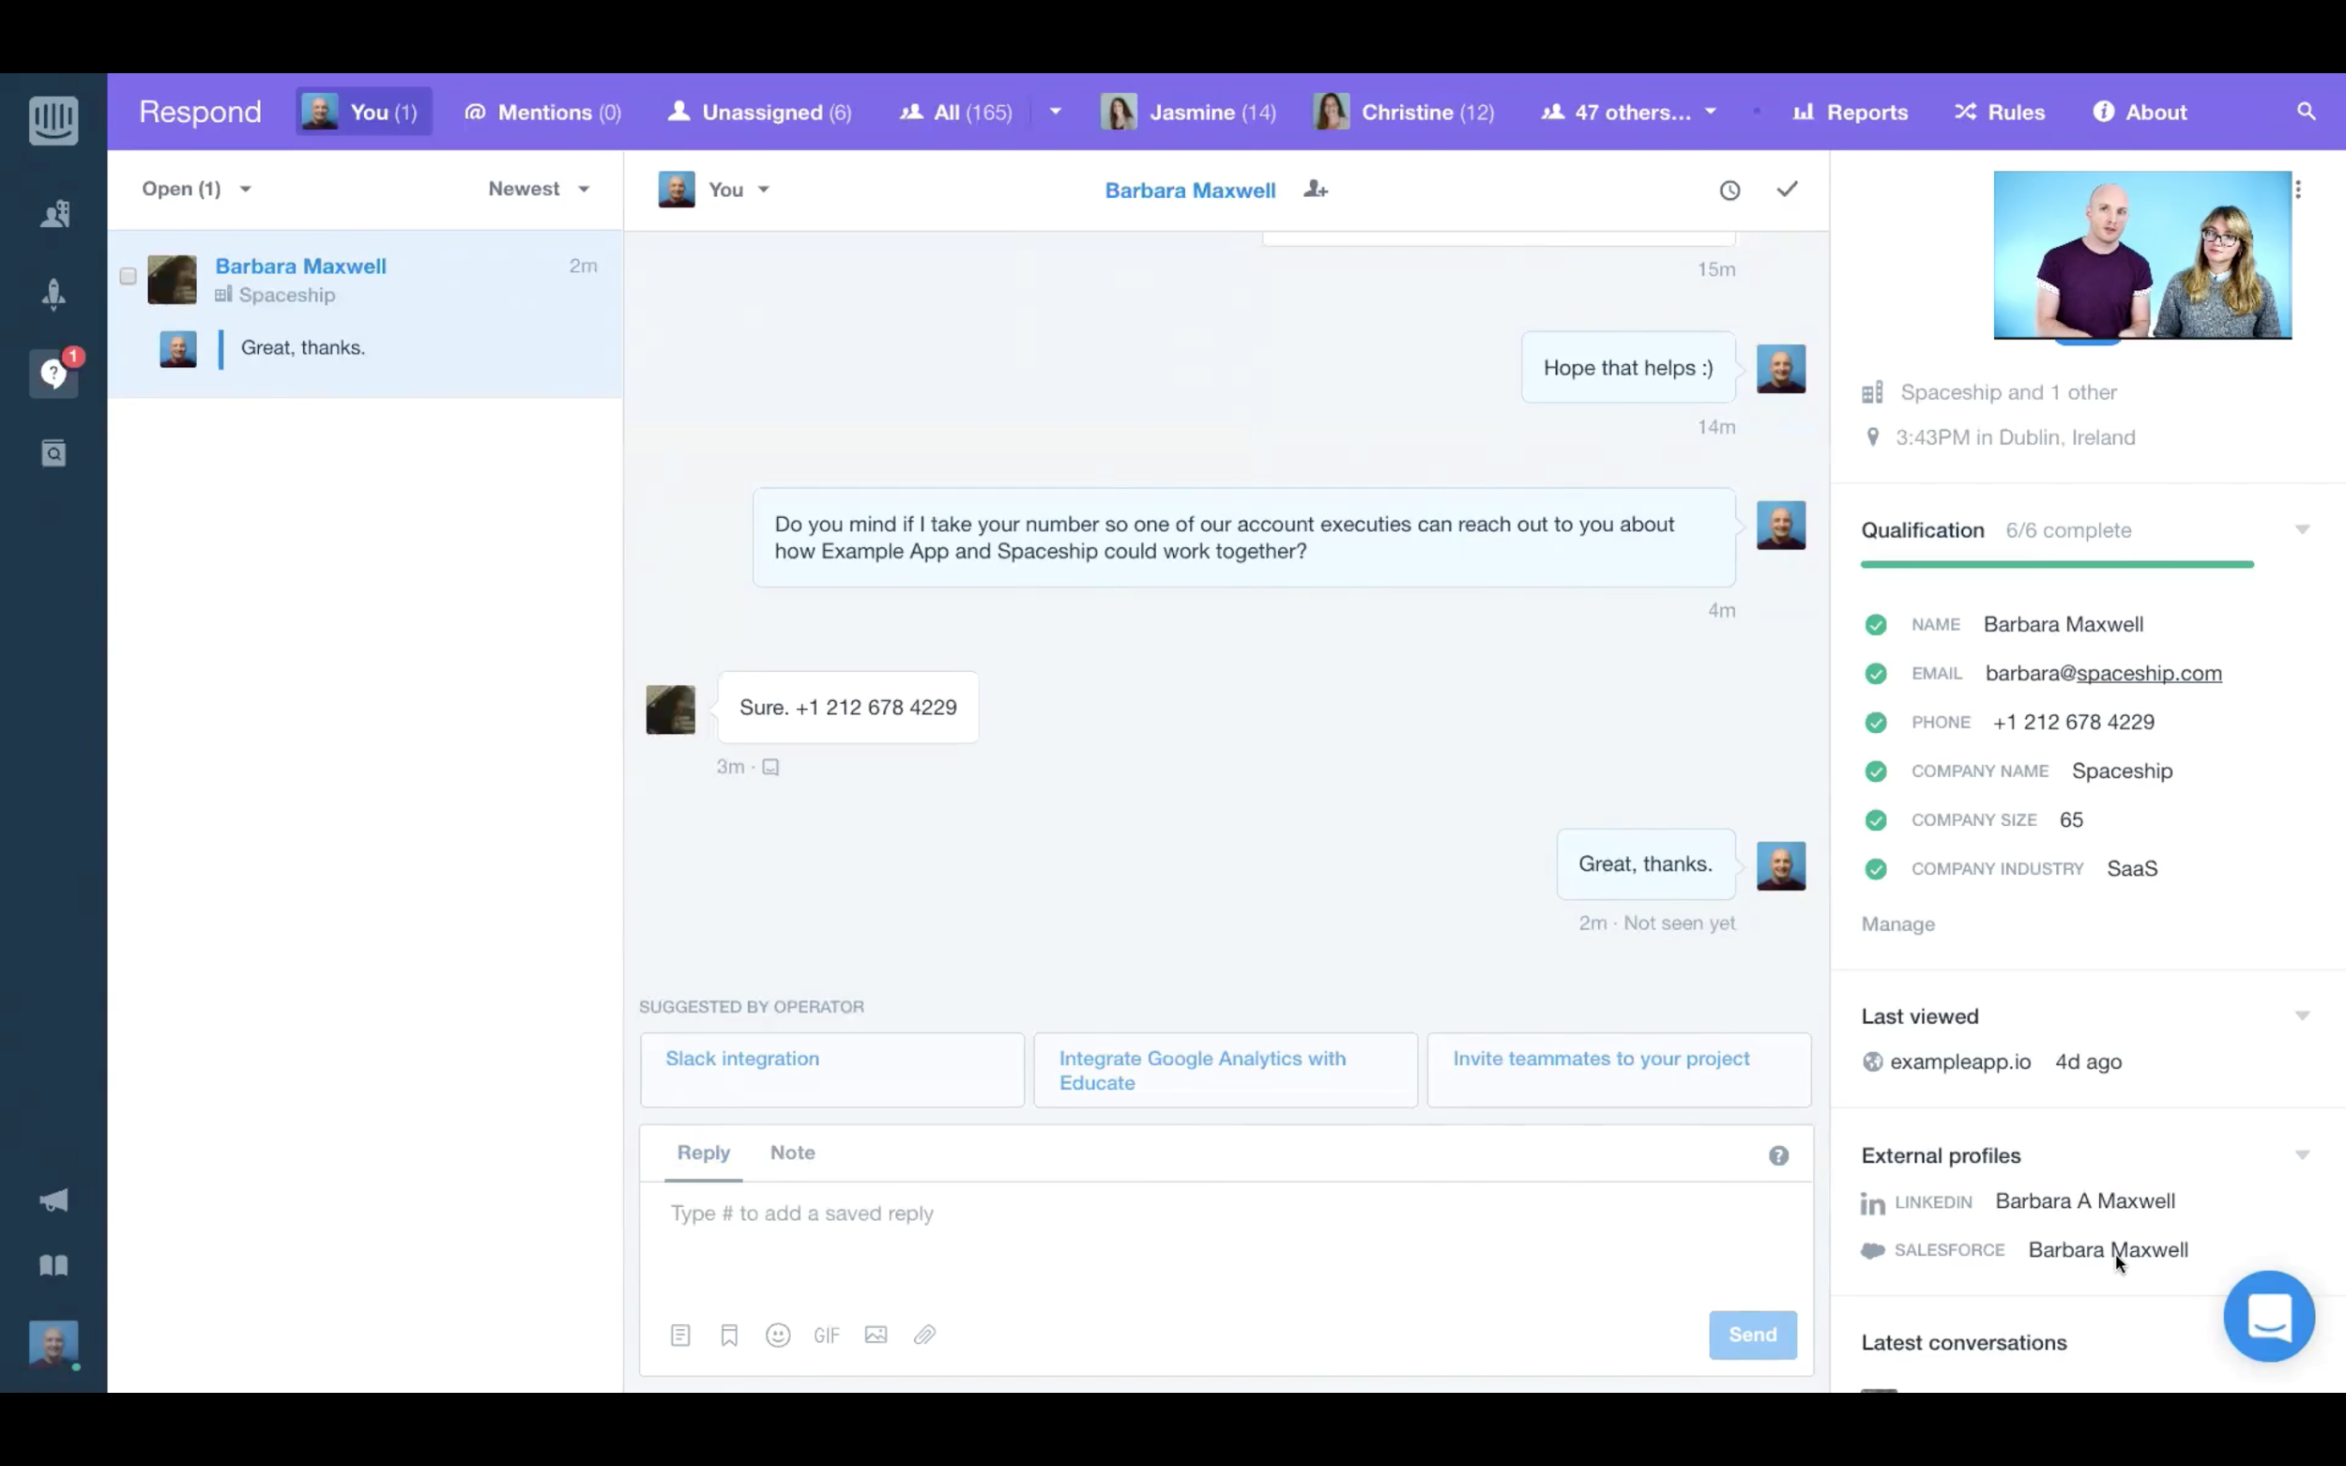Click the Send button

[1752, 1336]
